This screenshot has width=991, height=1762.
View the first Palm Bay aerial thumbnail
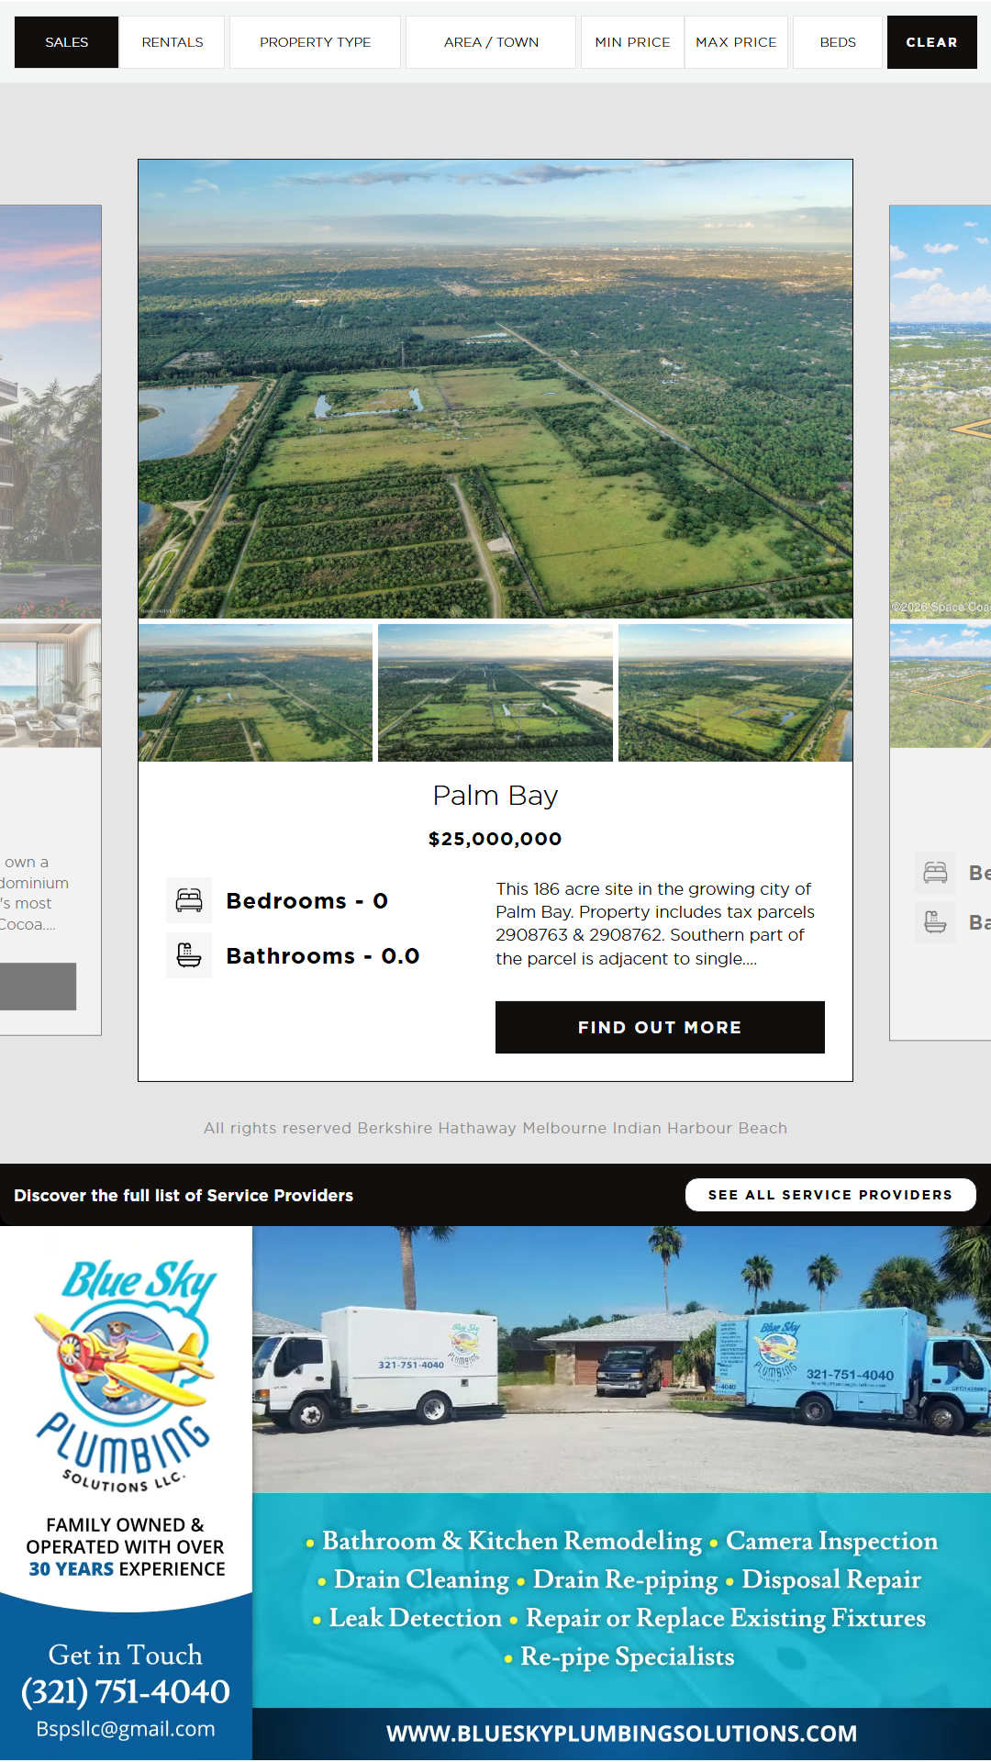click(x=256, y=693)
